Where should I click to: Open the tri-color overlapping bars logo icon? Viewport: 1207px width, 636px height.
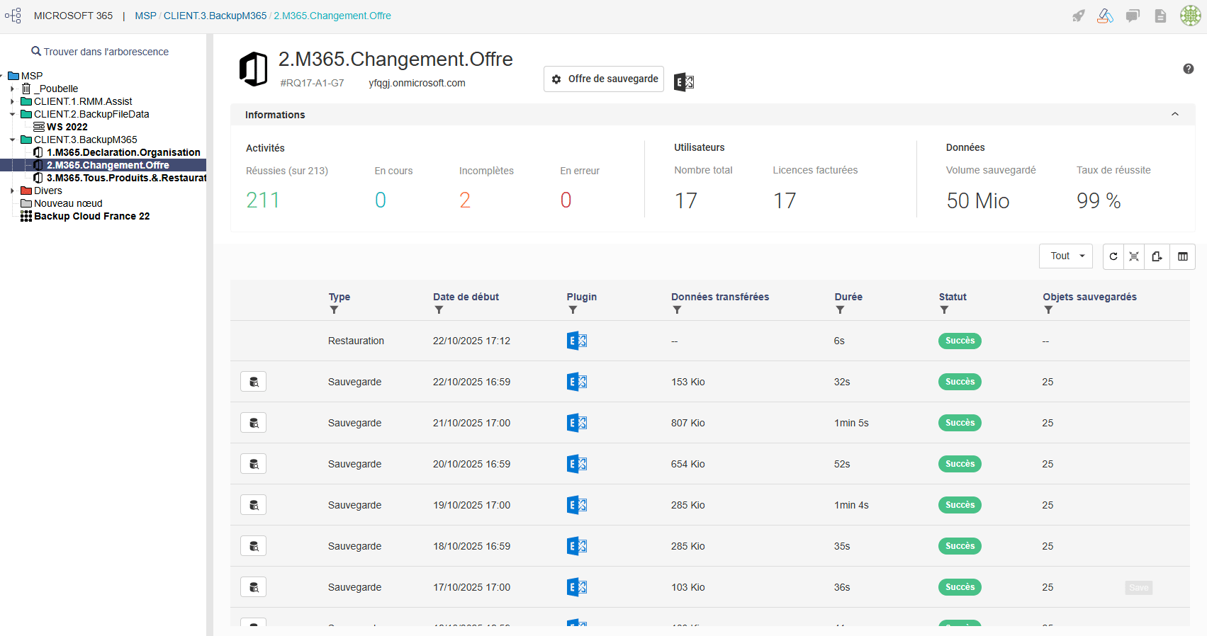click(x=1105, y=16)
